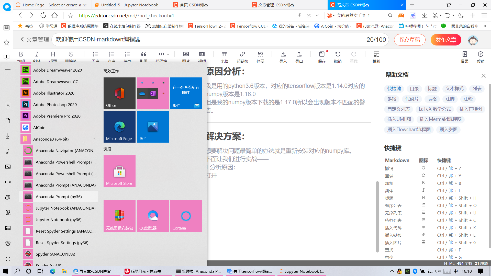This screenshot has width=491, height=276.
Task: Click the 保存草稿 save draft button
Action: [x=410, y=40]
